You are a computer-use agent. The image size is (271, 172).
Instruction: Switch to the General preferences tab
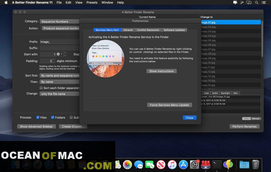click(x=128, y=30)
